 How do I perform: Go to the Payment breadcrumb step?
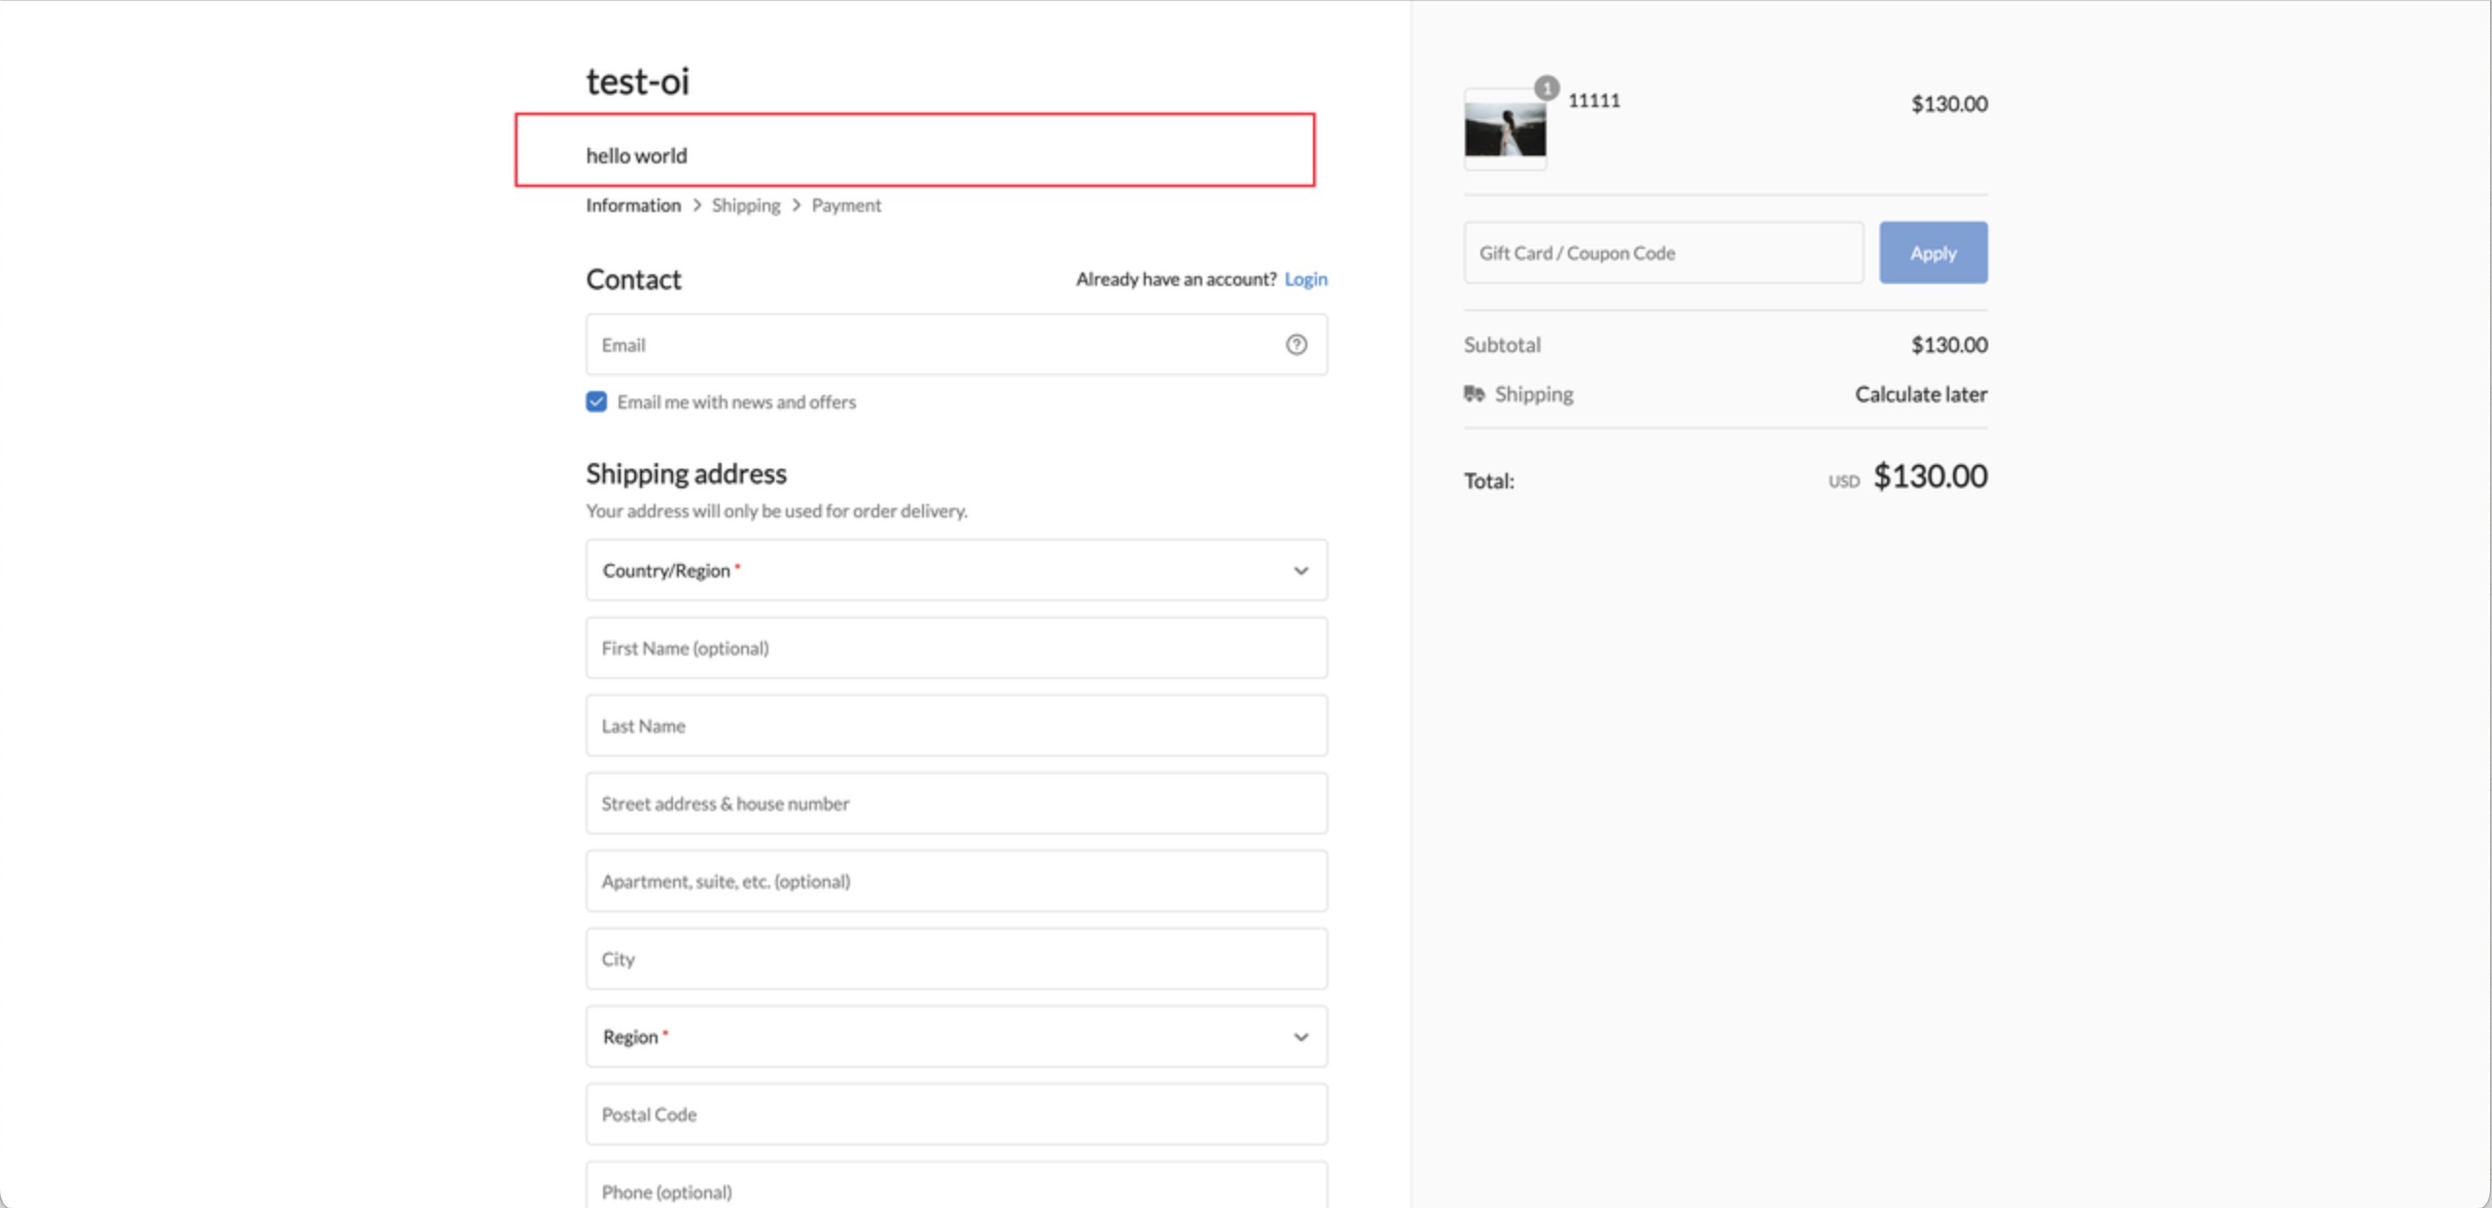click(x=845, y=205)
